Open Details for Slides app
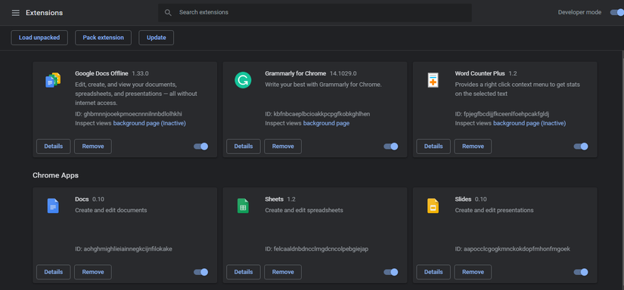The image size is (624, 290). [433, 272]
